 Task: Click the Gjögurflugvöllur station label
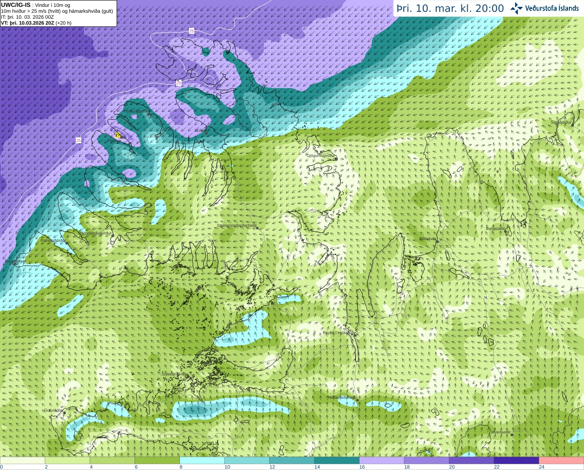(x=321, y=156)
